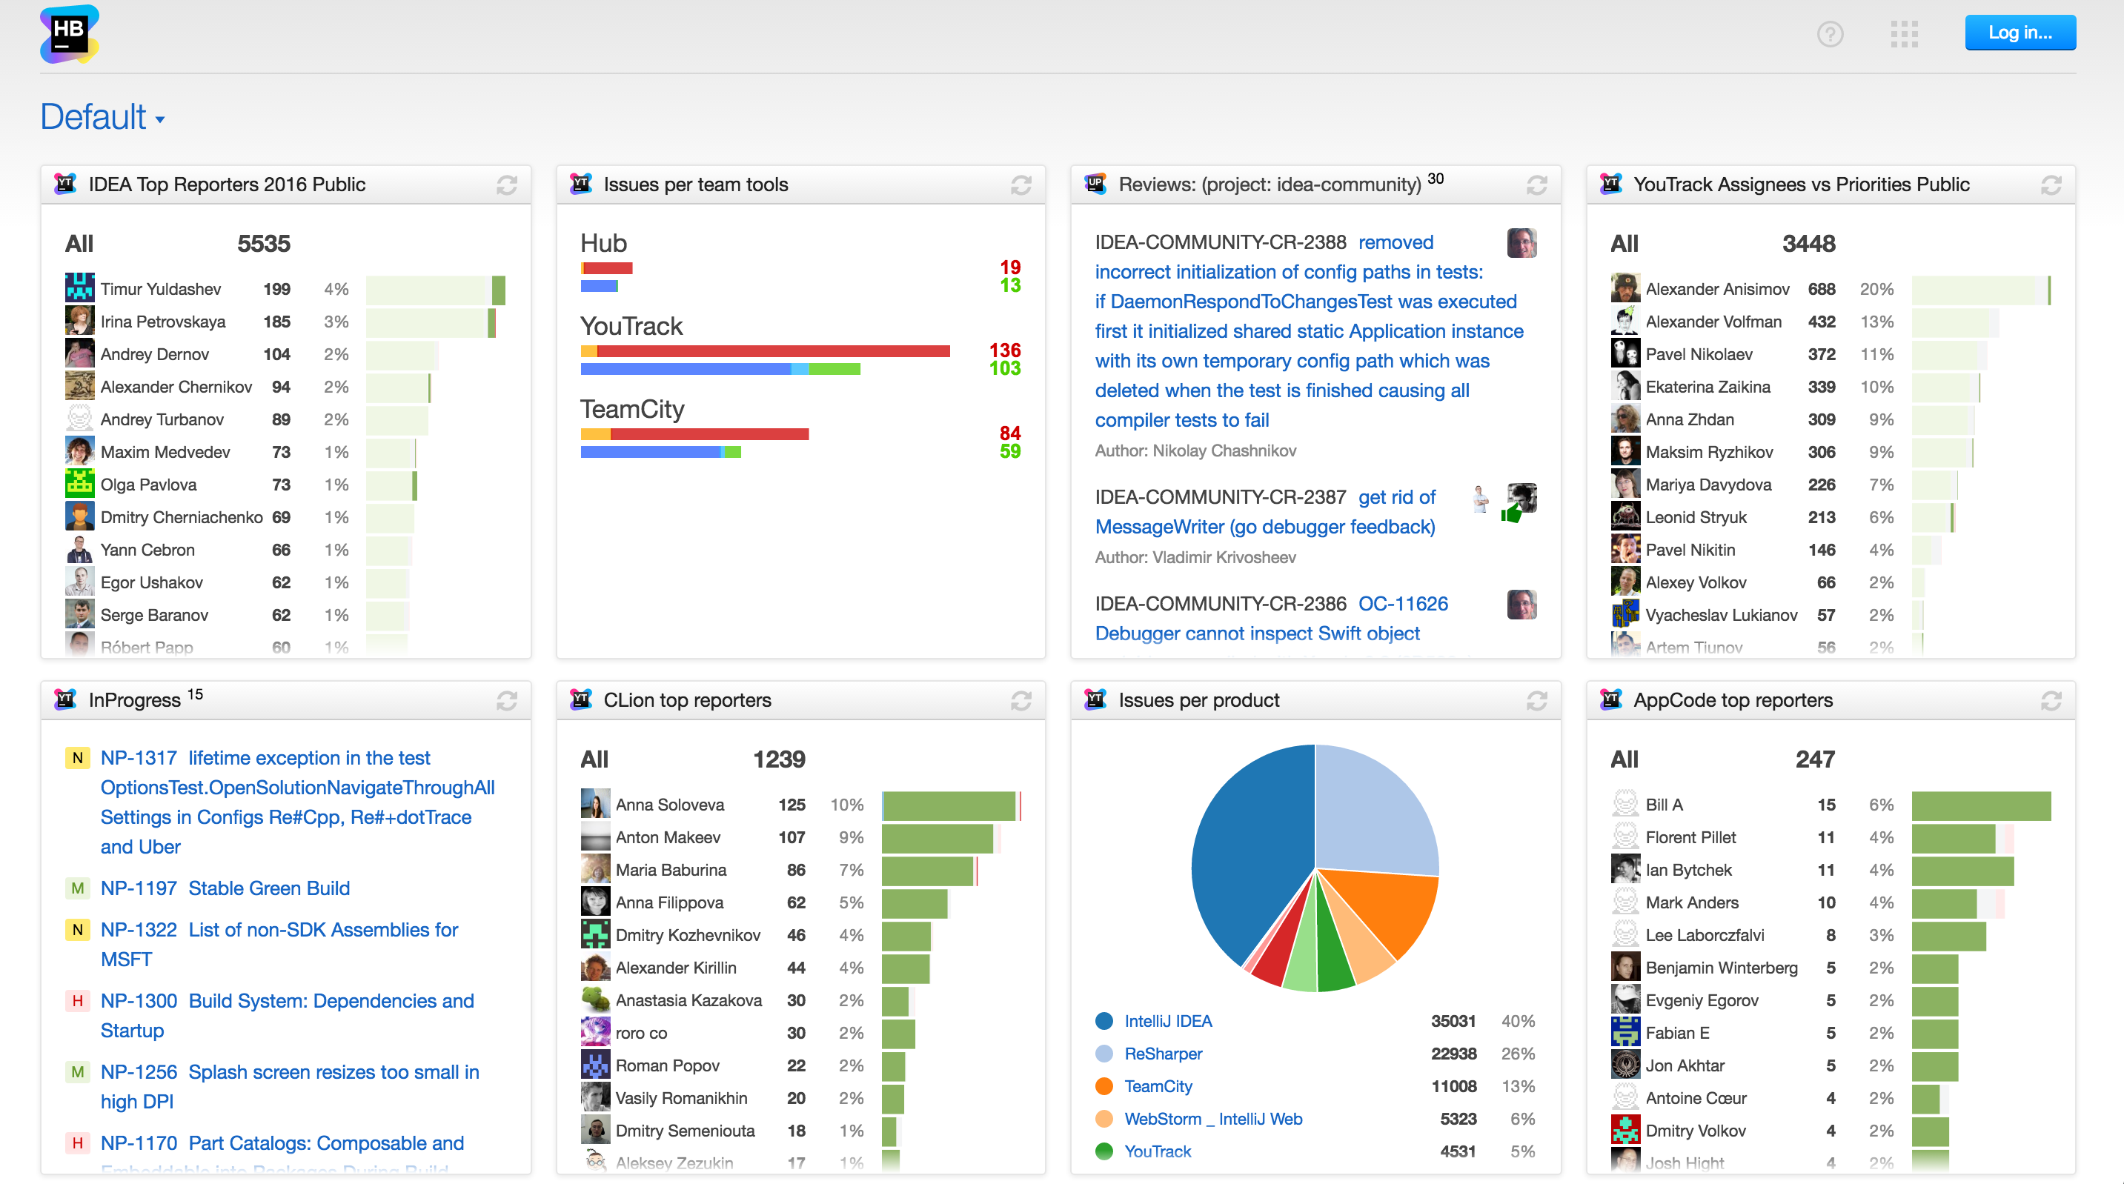Click YouTrack icon in AppCode top reporters header

pos(1610,699)
